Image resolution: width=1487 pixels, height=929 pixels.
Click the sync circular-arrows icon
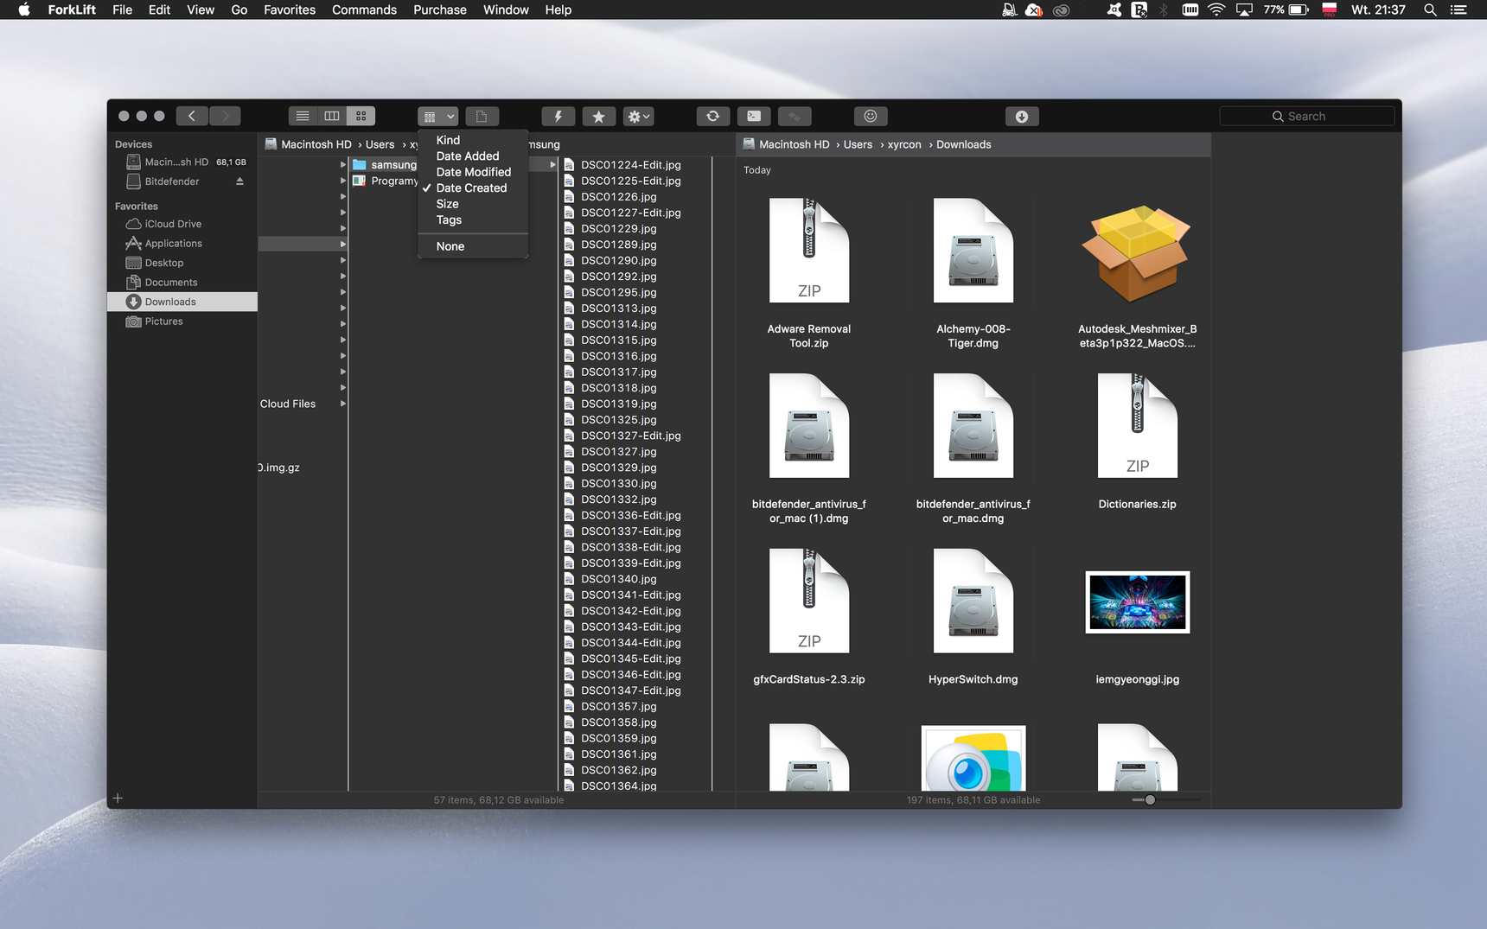coord(712,116)
